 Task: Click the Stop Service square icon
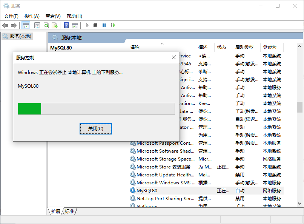95,25
